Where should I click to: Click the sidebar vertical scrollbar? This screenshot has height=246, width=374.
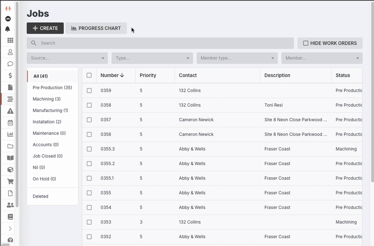[x=17, y=104]
